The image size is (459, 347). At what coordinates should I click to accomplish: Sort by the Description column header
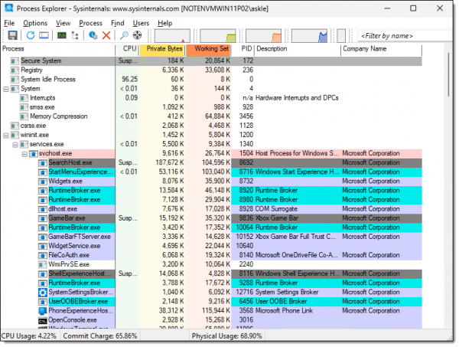[x=298, y=49]
